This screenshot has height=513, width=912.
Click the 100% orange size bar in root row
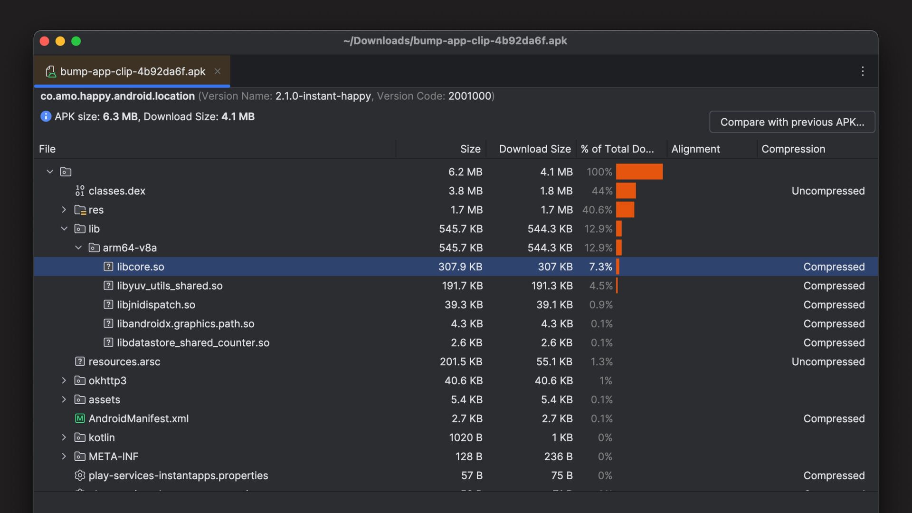(639, 171)
